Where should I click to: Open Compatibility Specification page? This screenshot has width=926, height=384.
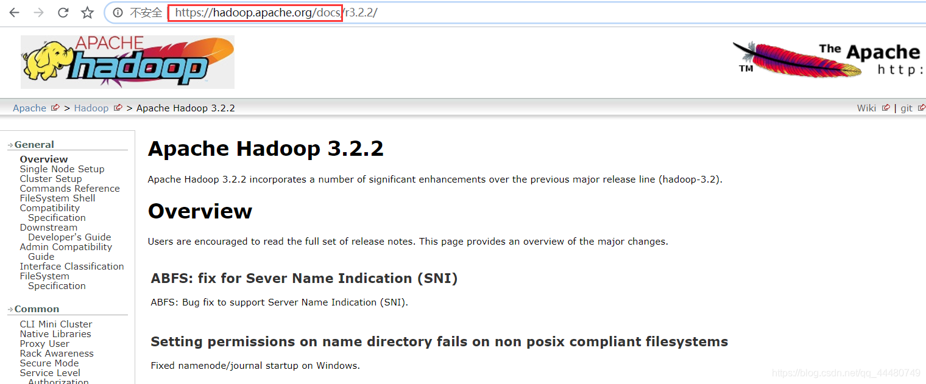coord(52,213)
